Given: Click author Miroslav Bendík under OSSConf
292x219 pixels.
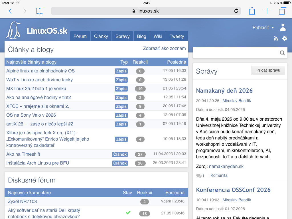Looking at the screenshot, I should point(237,200).
